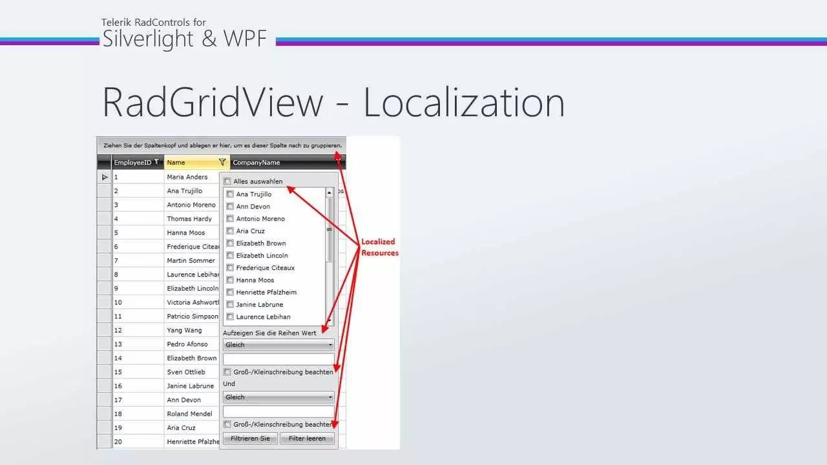
Task: Click the EmployeeID cell with value 10
Action: (x=138, y=302)
